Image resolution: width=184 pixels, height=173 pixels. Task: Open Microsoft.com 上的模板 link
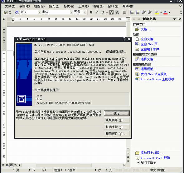157,79
